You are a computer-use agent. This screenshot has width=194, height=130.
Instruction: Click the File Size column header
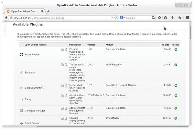coord(165,45)
